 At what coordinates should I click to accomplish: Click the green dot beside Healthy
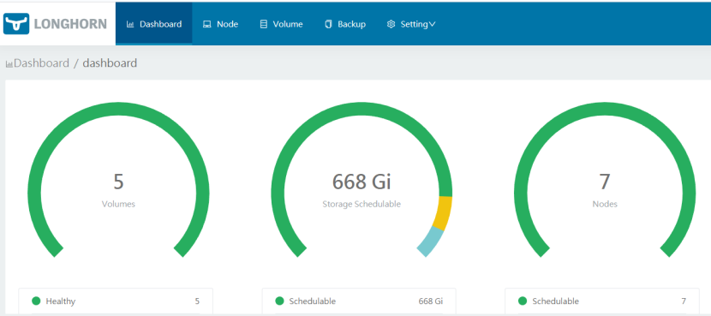click(x=36, y=301)
